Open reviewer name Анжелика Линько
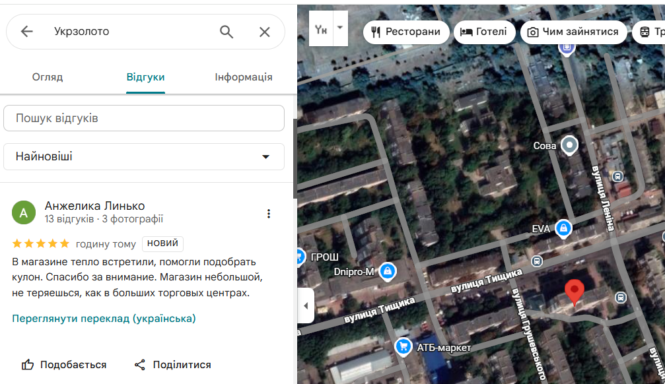665x384 pixels. [x=95, y=206]
